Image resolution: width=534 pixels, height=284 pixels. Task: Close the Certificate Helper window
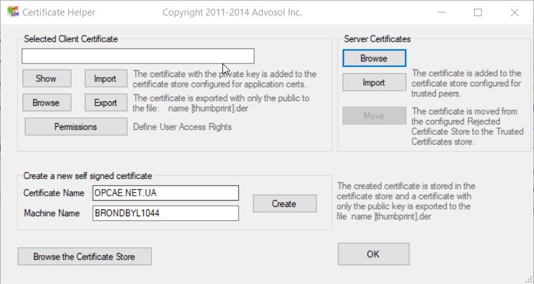click(515, 12)
